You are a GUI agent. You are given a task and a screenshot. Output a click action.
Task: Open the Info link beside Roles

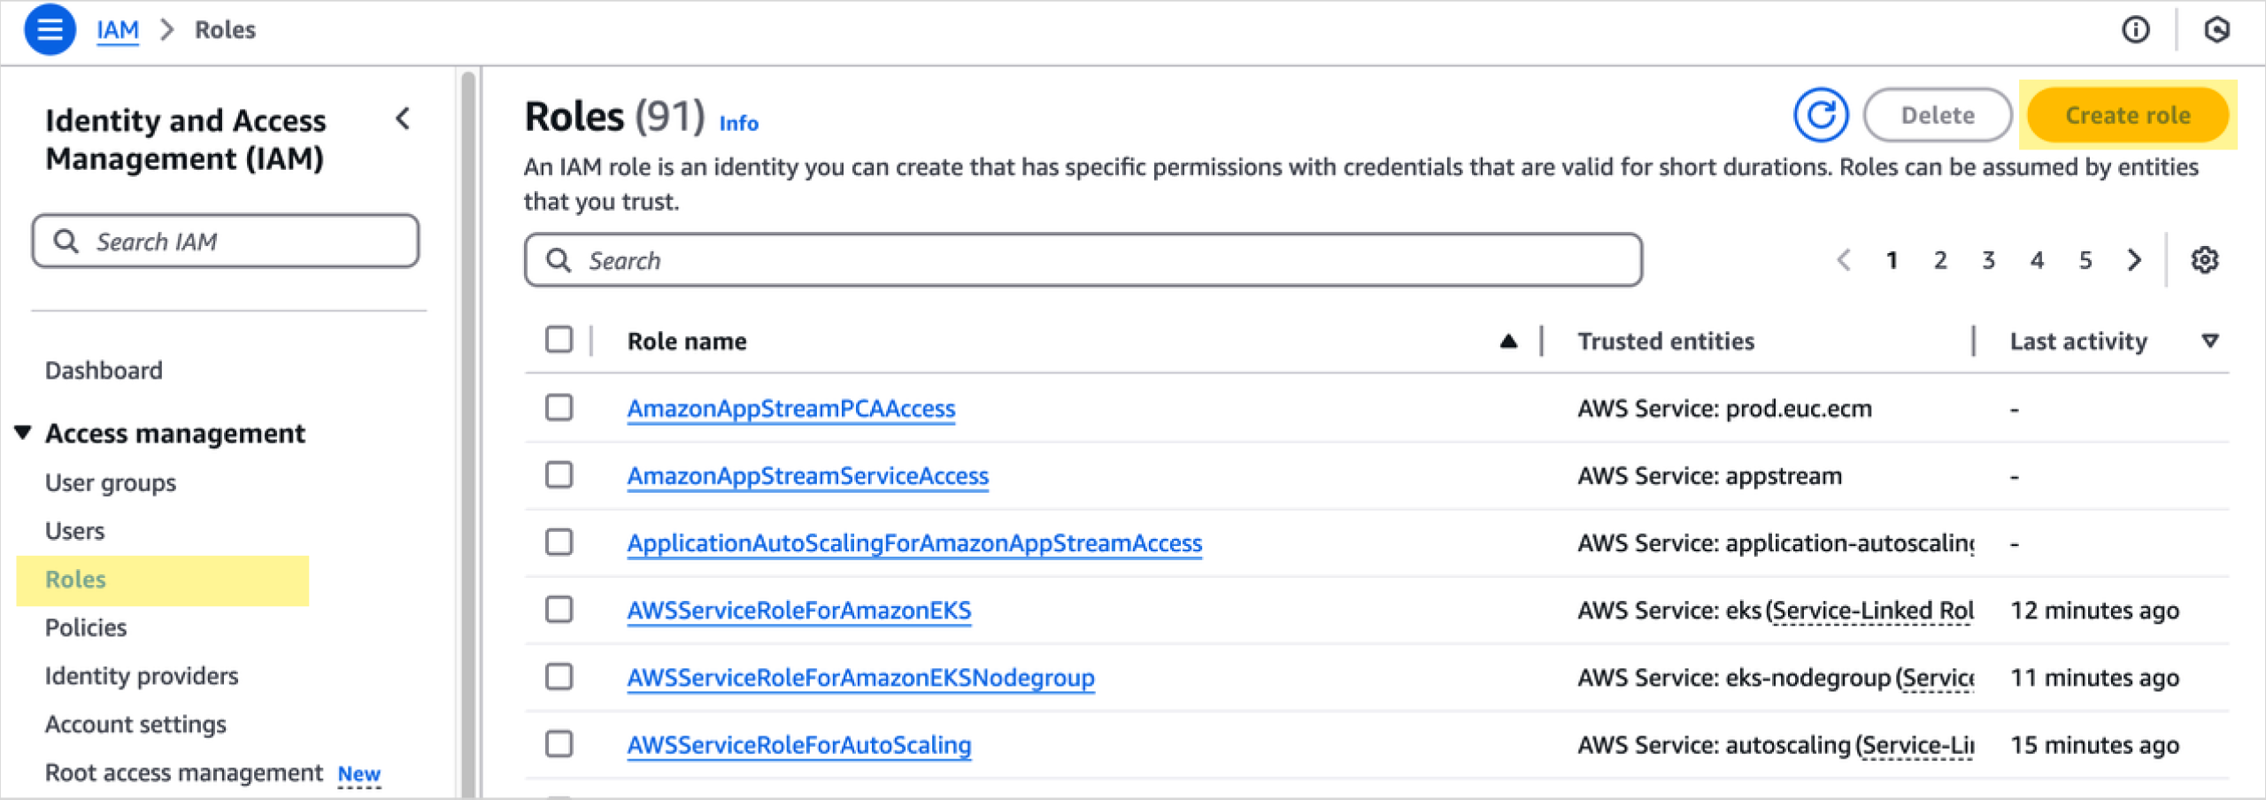(738, 123)
